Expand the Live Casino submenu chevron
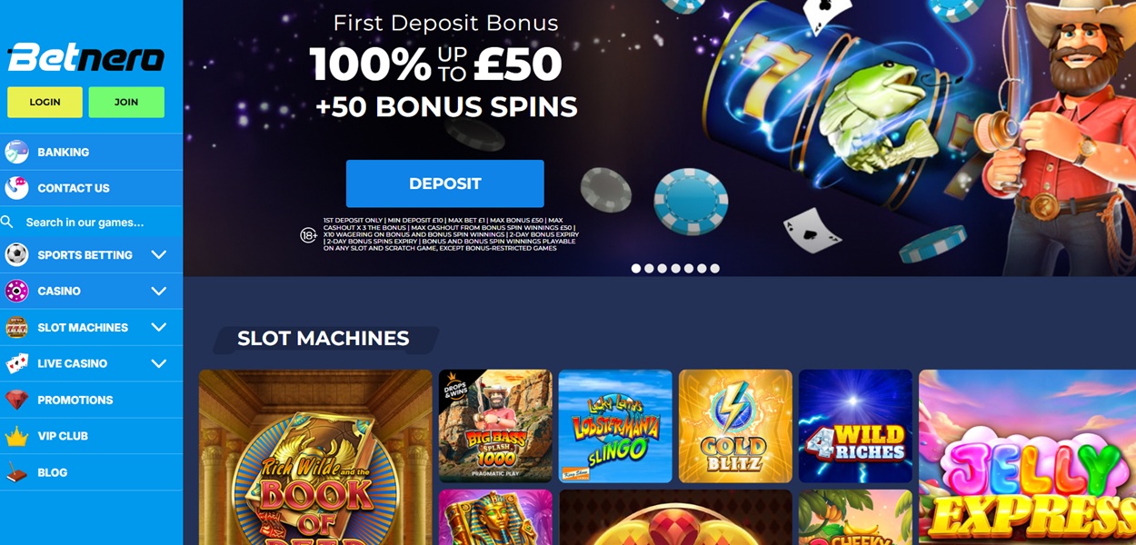 [159, 363]
